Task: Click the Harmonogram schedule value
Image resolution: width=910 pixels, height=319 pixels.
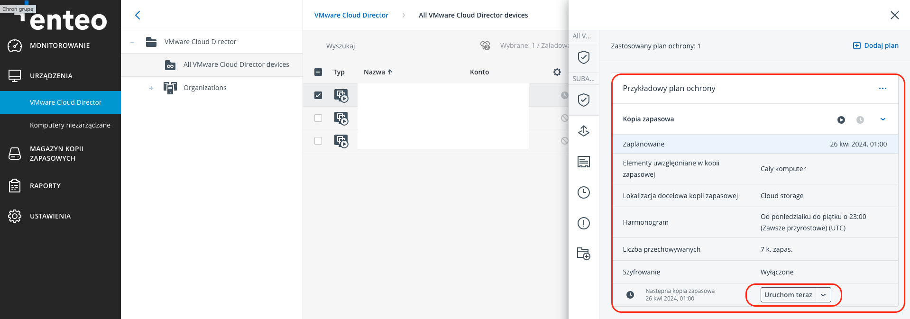Action: tap(813, 222)
